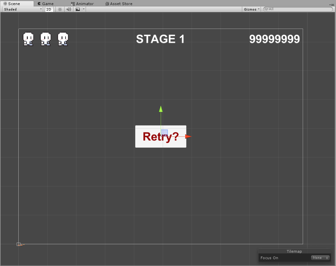Toggle scene audio speaker icon
Viewport: 336px width, 266px height.
[69, 9]
